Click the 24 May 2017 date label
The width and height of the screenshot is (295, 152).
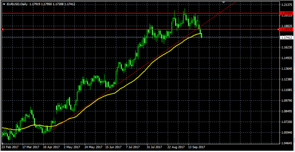93,147
